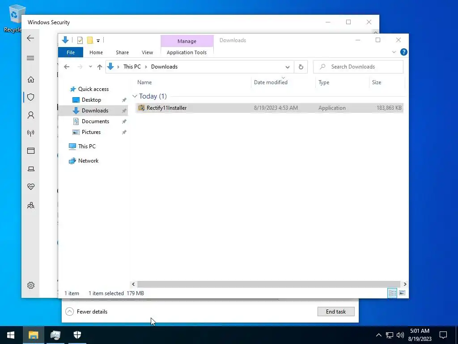The height and width of the screenshot is (344, 458).
Task: Collapse the Today (1) group
Action: pyautogui.click(x=135, y=96)
